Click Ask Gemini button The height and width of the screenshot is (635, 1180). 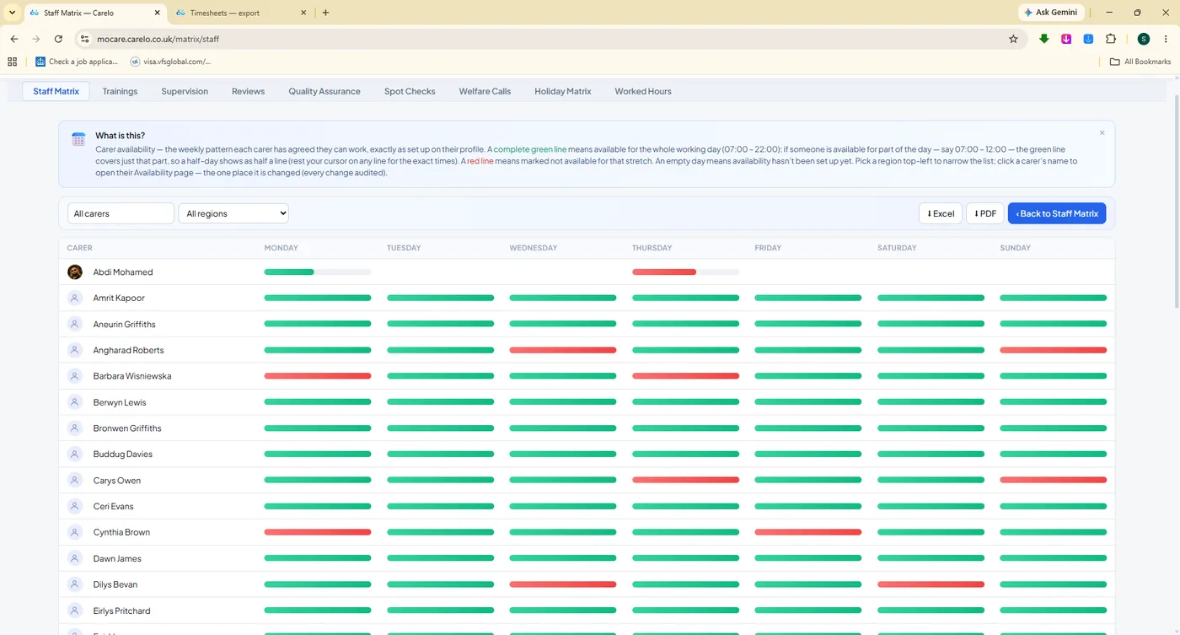pyautogui.click(x=1050, y=13)
